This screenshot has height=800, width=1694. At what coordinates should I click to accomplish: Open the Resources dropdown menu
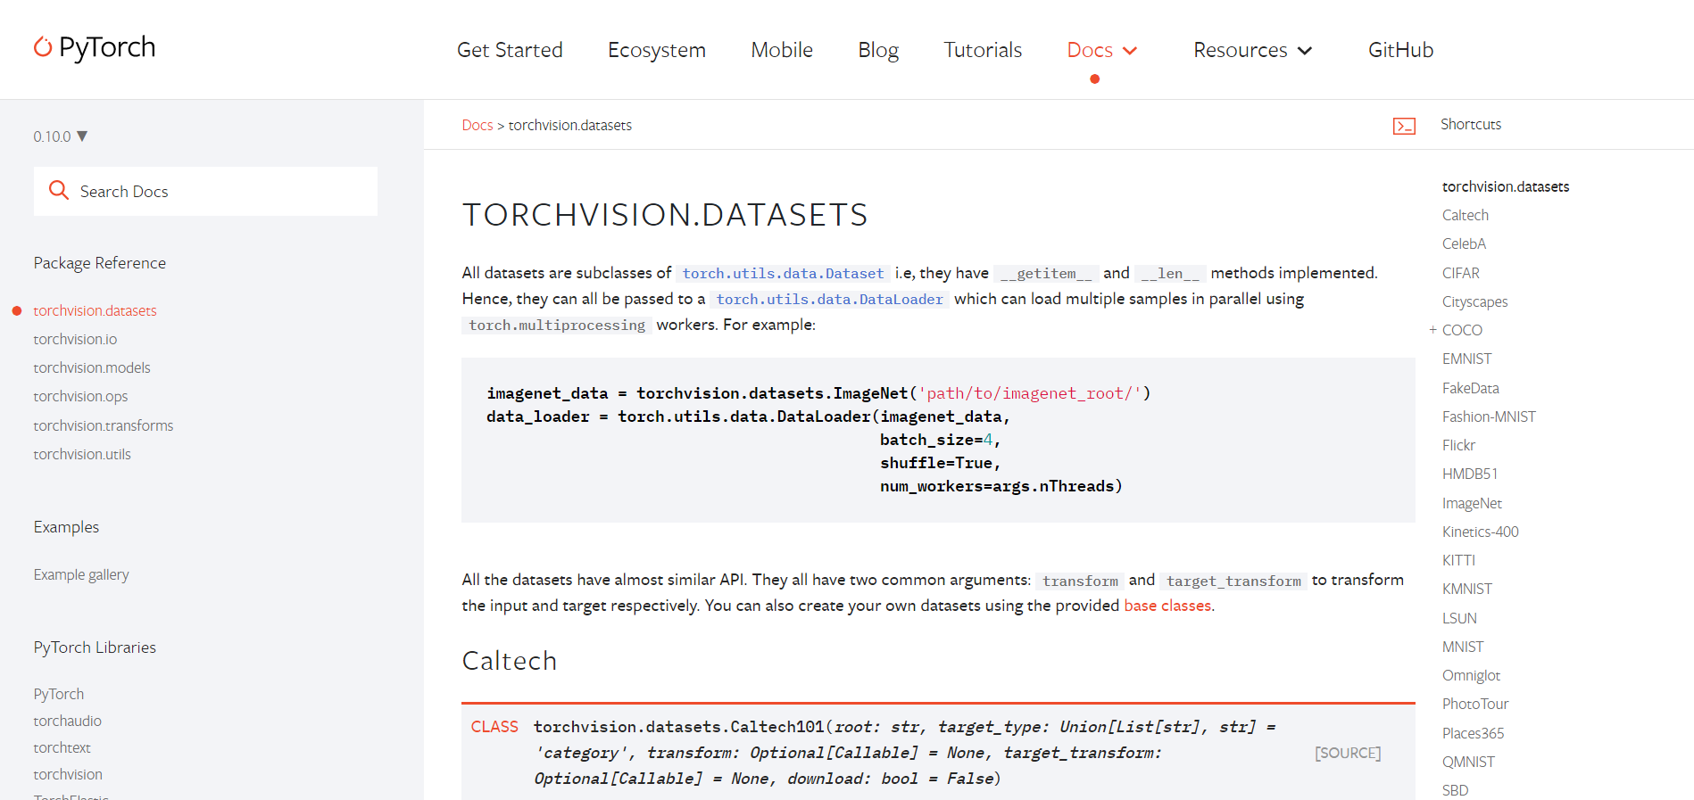pos(1253,50)
